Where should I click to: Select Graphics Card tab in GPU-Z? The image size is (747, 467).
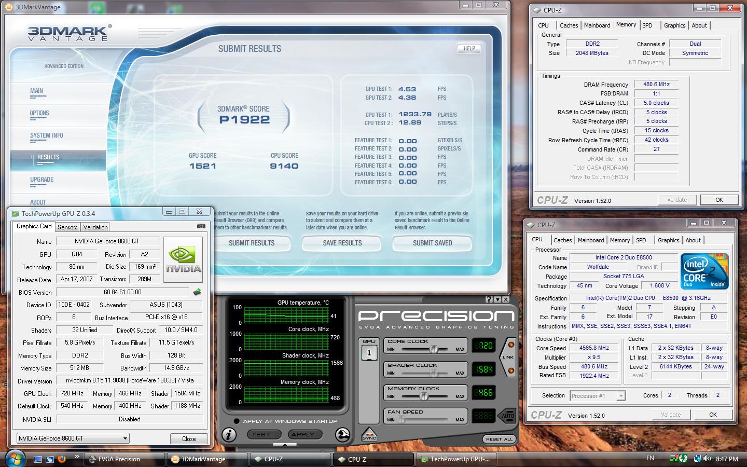[x=34, y=226]
